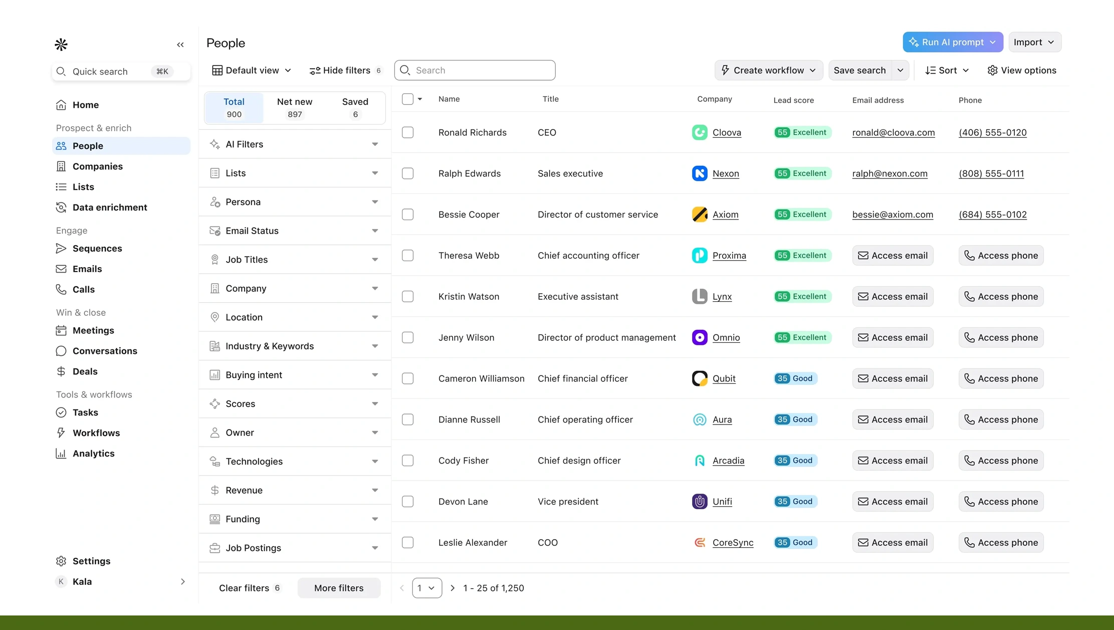Open Settings gear in sidebar
This screenshot has height=630, width=1114.
click(61, 561)
